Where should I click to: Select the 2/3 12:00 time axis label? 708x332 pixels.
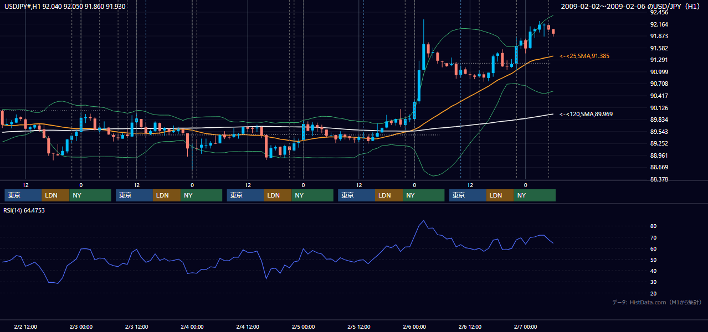[137, 327]
